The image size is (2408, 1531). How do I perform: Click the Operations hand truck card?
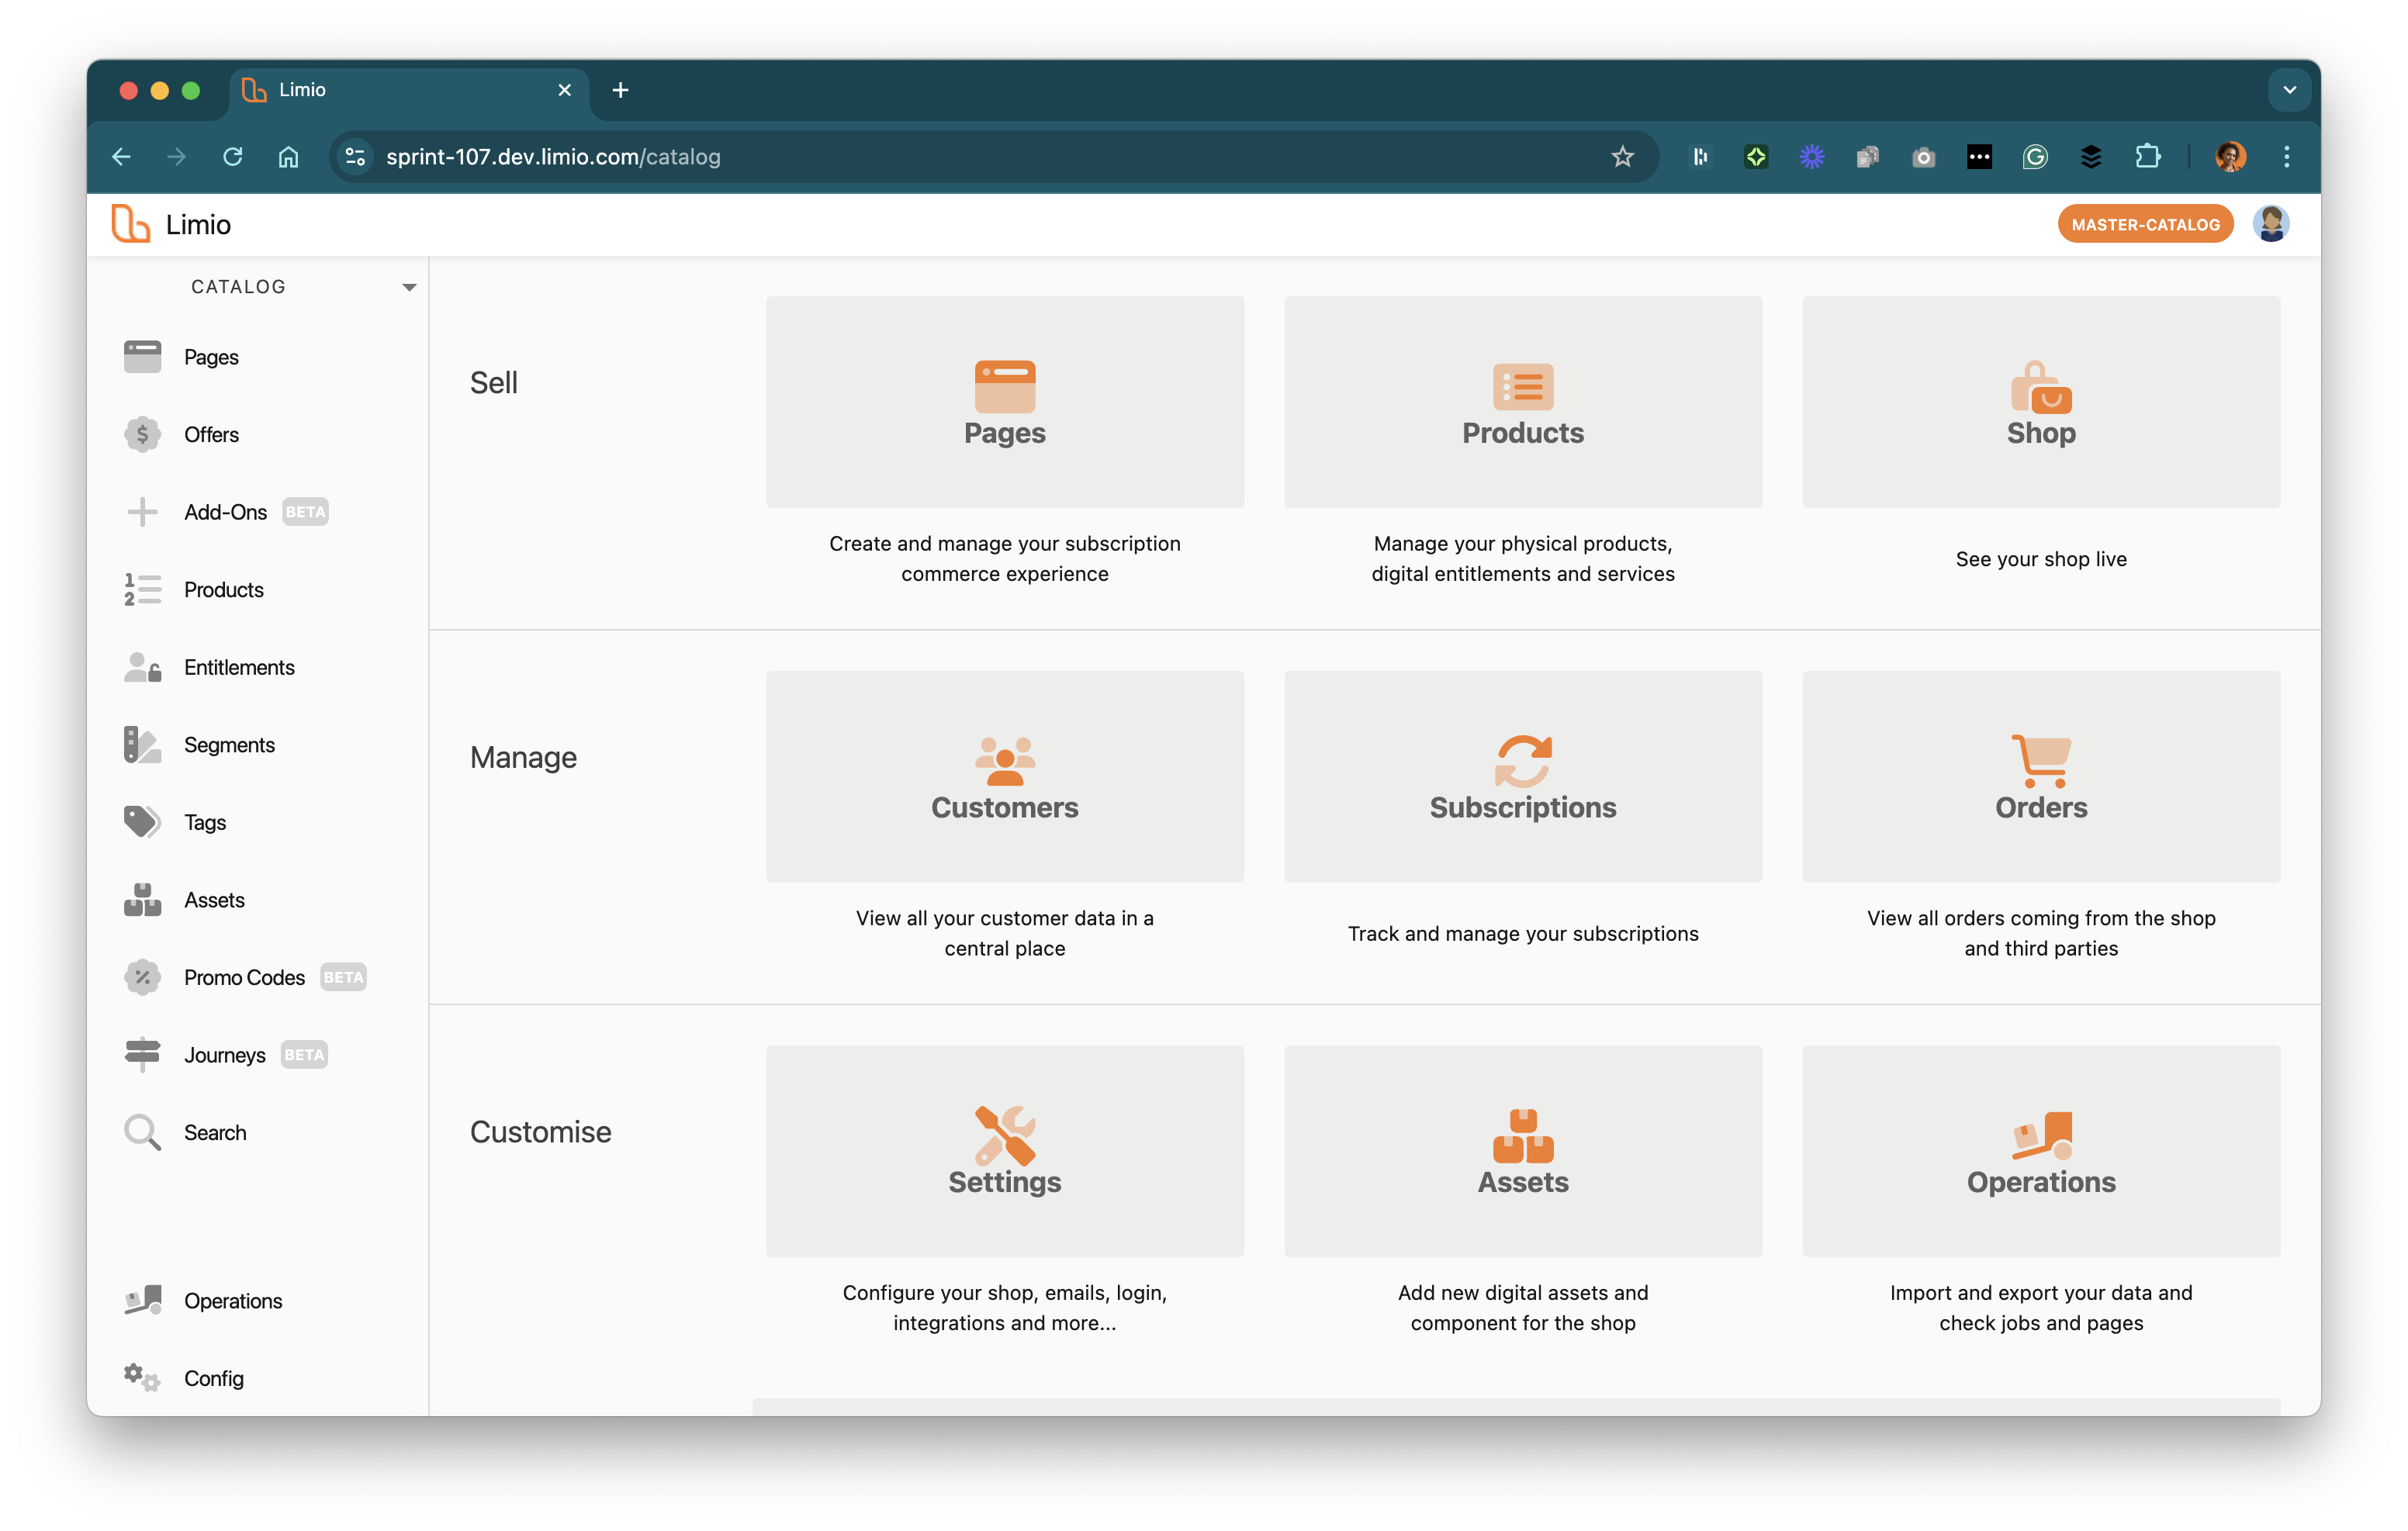tap(2040, 1151)
